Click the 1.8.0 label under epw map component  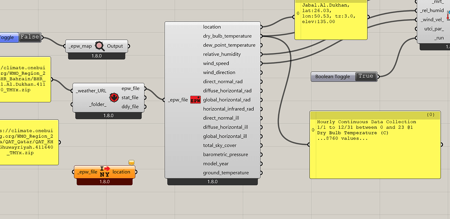[96, 56]
